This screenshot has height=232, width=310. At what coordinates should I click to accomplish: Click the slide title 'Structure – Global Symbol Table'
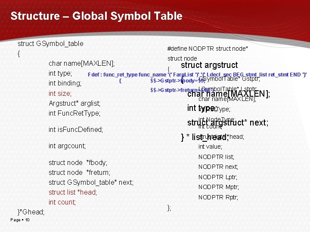coord(96,16)
